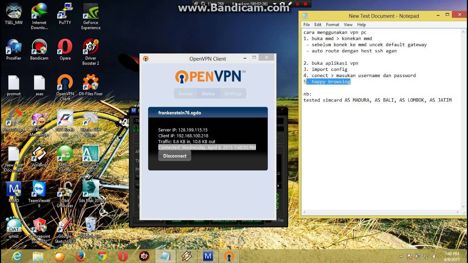
Task: Switch to Status tab in OpenVPN
Action: pyautogui.click(x=208, y=94)
